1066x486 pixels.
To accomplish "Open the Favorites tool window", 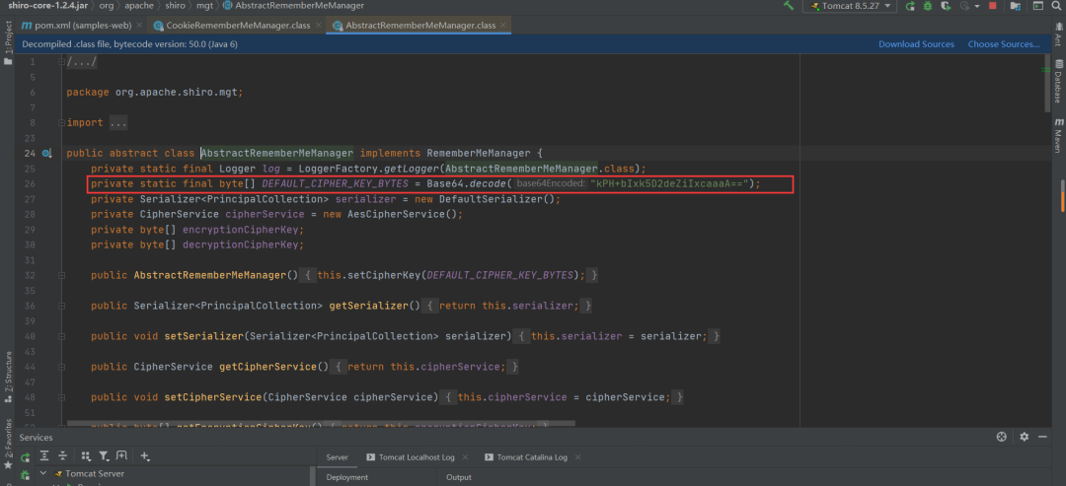I will coord(8,443).
